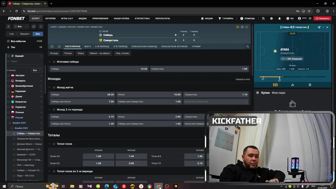Click the second goal marker on timeline
The height and width of the screenshot is (189, 336).
coord(279,80)
